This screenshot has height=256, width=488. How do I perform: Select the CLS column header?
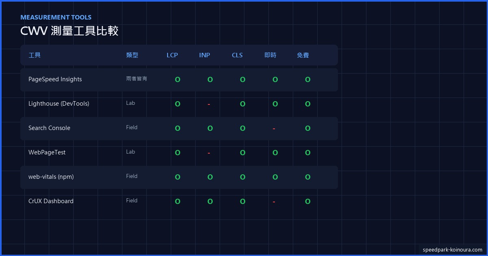click(x=237, y=55)
